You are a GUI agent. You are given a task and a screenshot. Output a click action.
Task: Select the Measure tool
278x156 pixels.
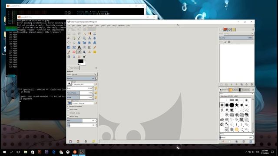click(89, 38)
